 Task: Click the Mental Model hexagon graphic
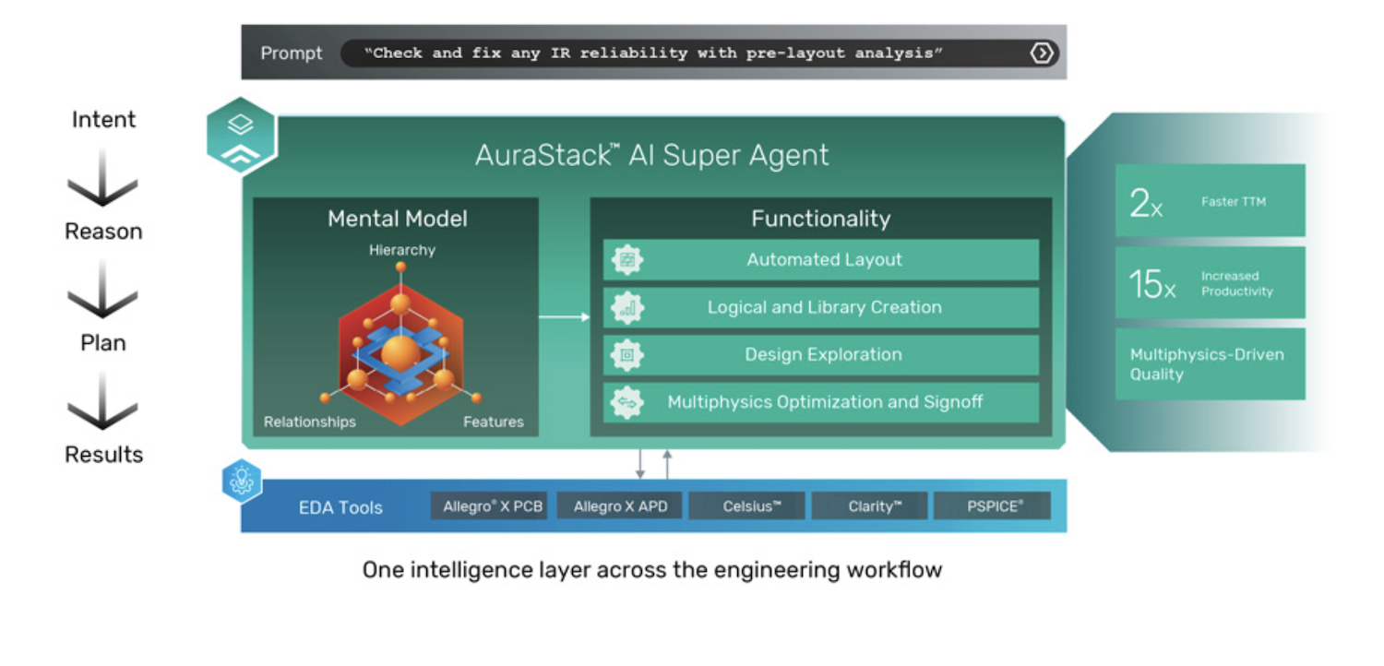coord(400,354)
